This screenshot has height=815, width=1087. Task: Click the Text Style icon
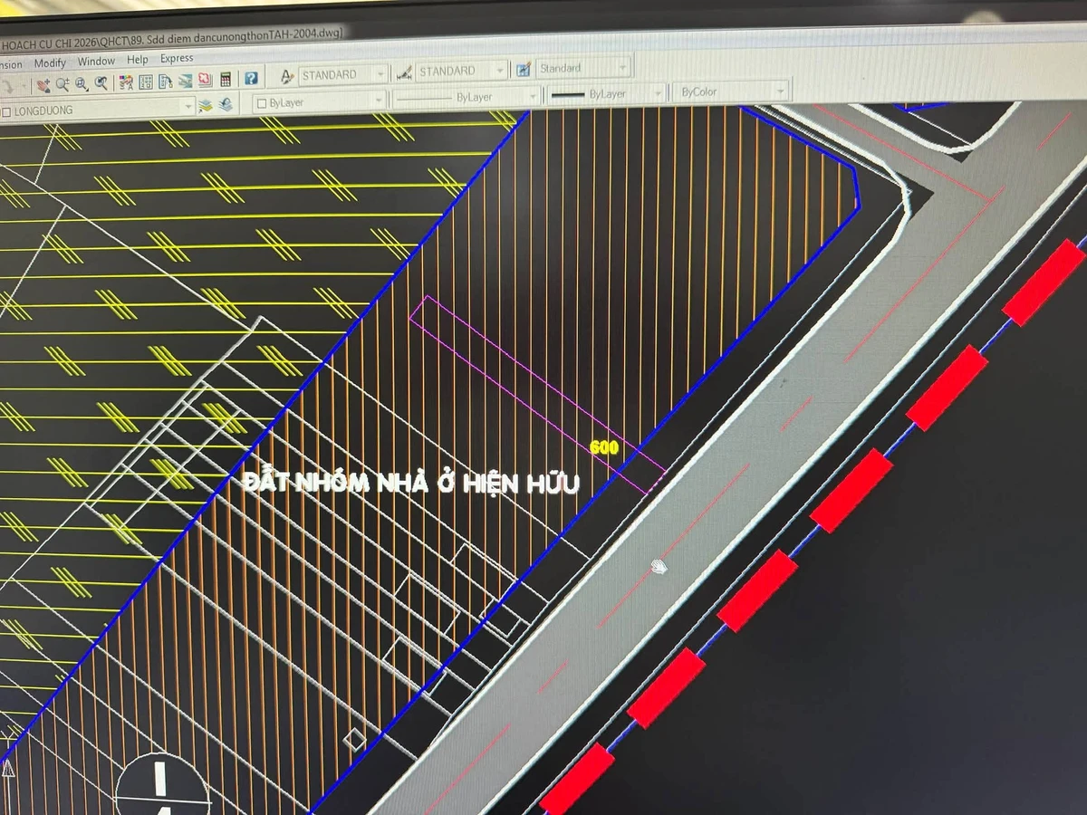point(286,76)
